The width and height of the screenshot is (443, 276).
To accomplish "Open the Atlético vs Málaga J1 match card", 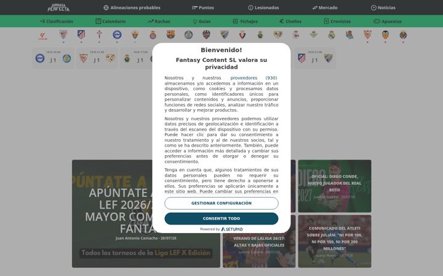I will point(315,58).
